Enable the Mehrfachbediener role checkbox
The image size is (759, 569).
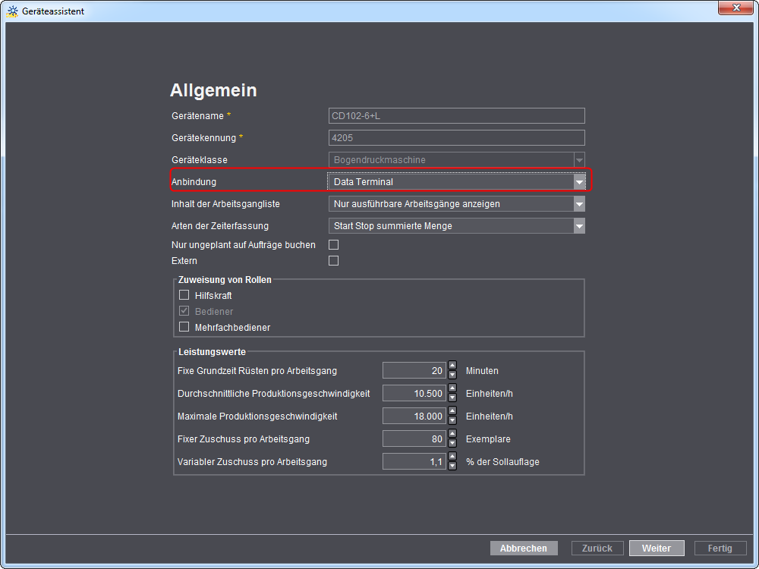(x=184, y=327)
